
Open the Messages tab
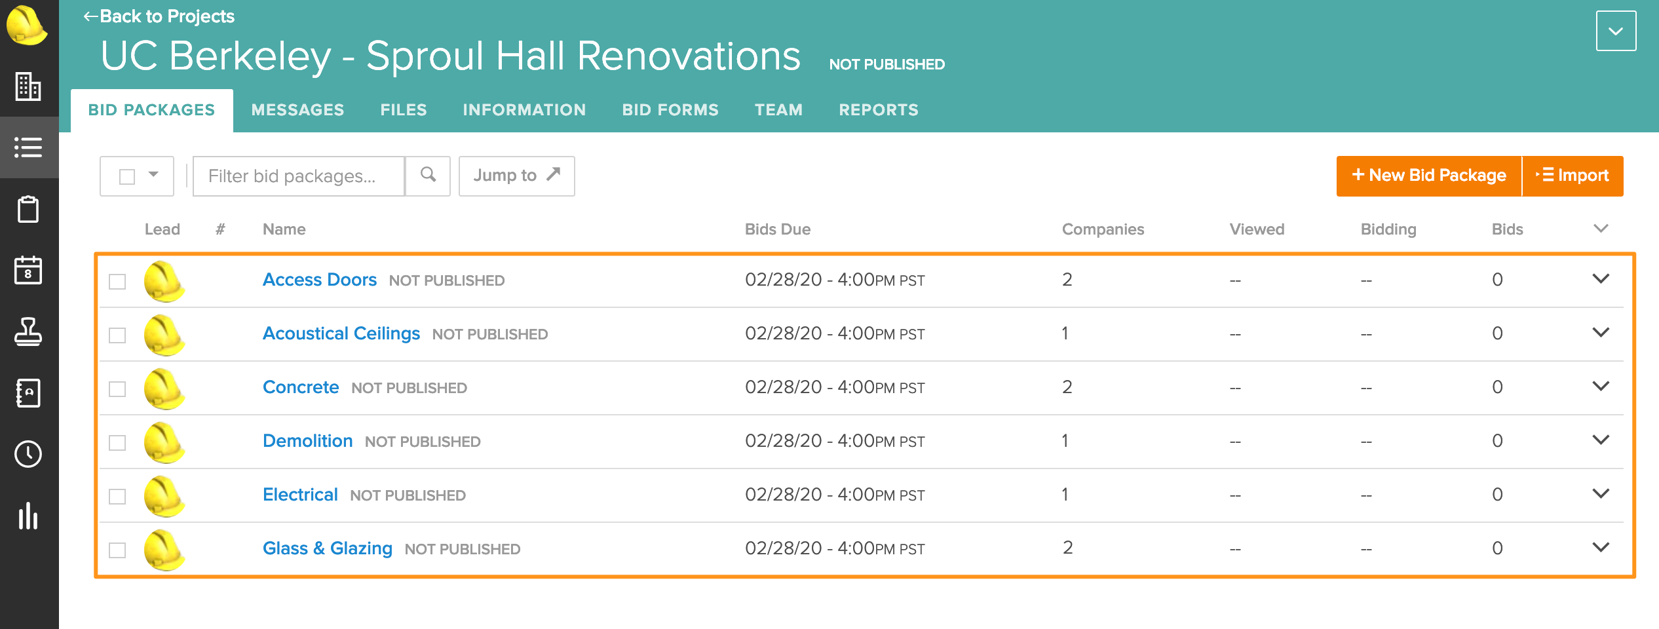pos(297,110)
